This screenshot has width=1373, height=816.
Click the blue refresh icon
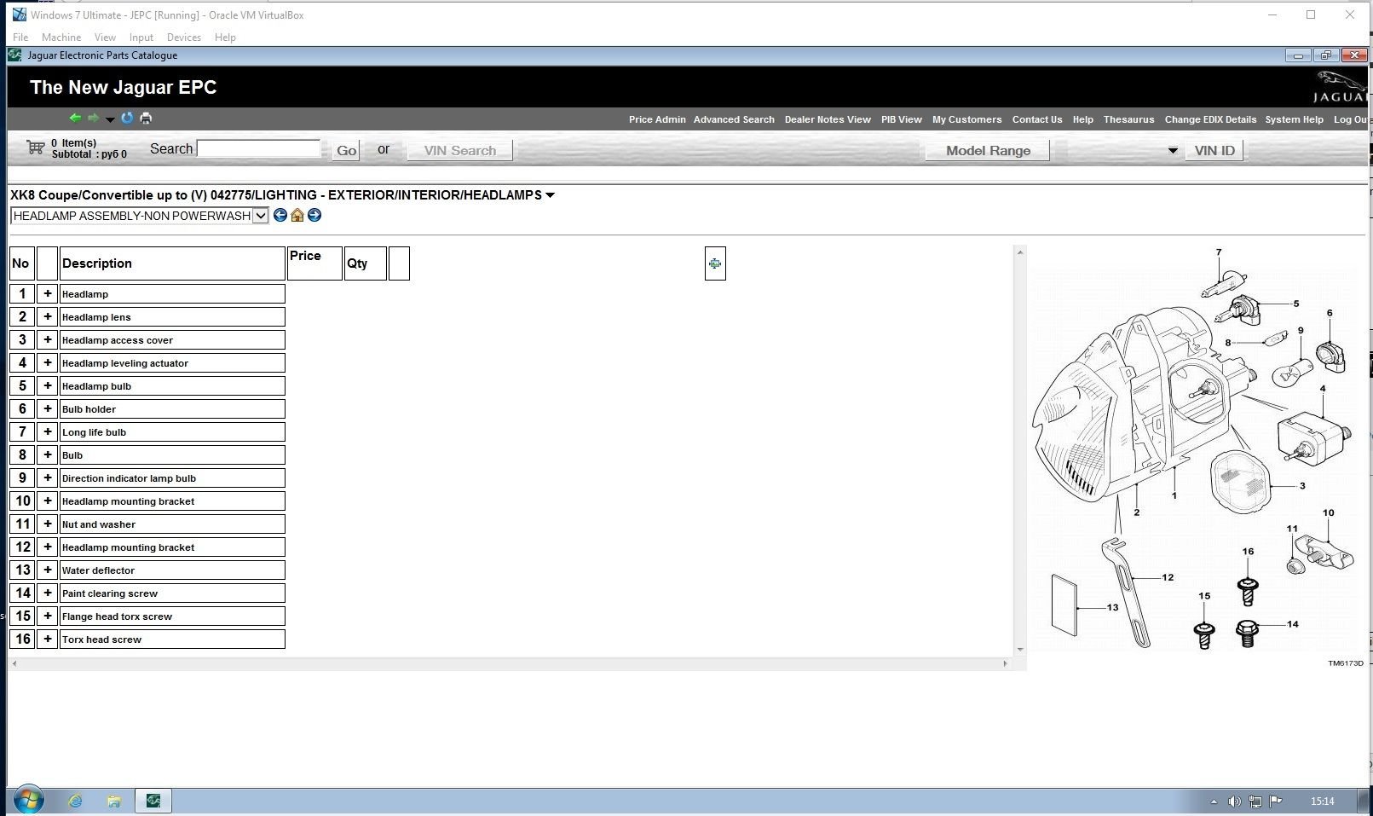click(127, 118)
